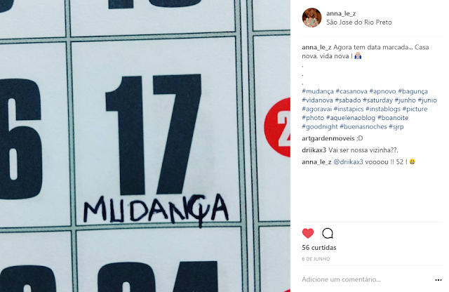
Task: Open the #casanova hashtag link
Action: [x=351, y=91]
